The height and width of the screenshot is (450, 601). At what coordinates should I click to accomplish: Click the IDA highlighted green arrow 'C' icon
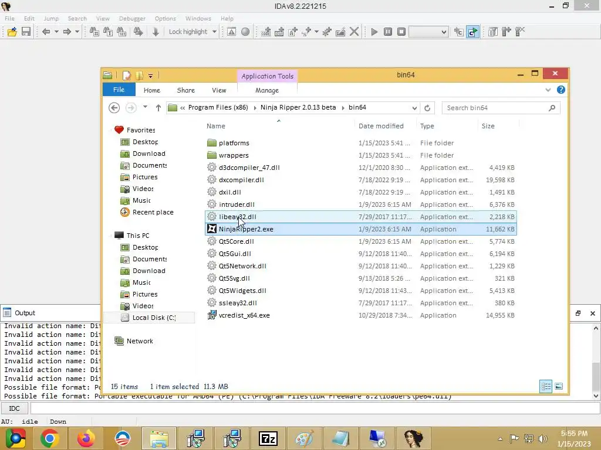(472, 32)
